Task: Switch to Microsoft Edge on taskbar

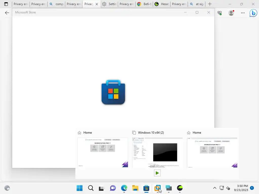Action: [124, 188]
